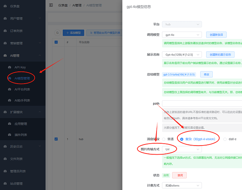Click the 站点管理 sidebar icon
Screen dimensions: 242x190
pyautogui.click(x=5, y=184)
